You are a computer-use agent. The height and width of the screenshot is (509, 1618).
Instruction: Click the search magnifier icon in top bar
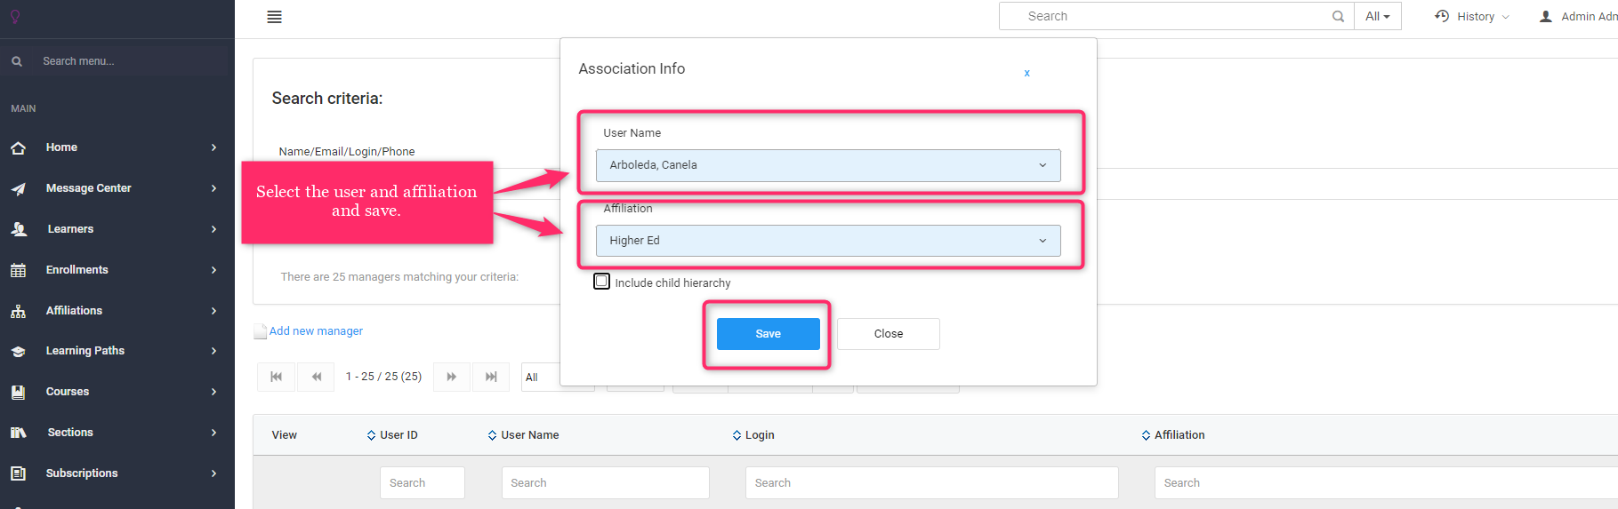click(x=1338, y=16)
